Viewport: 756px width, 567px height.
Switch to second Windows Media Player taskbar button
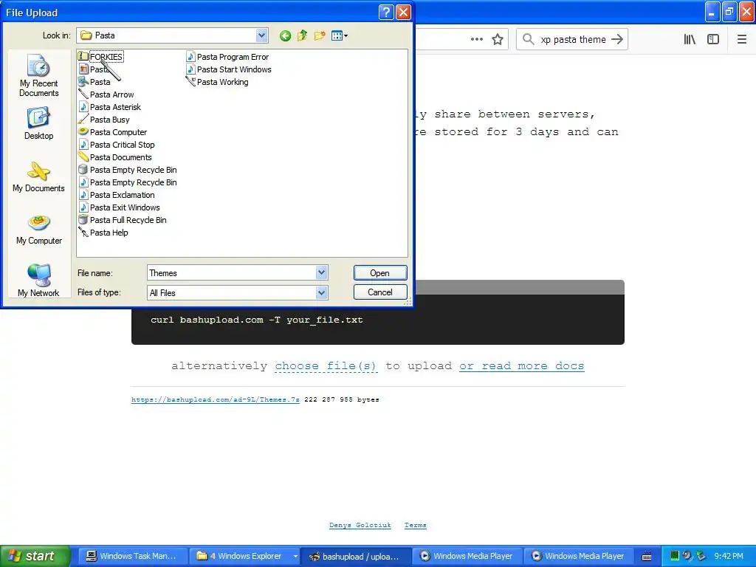pos(579,556)
